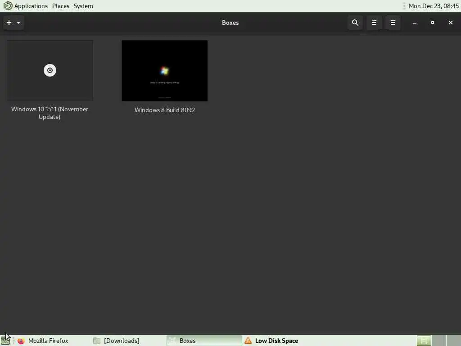
Task: Open the search icon in Boxes header
Action: click(x=355, y=23)
